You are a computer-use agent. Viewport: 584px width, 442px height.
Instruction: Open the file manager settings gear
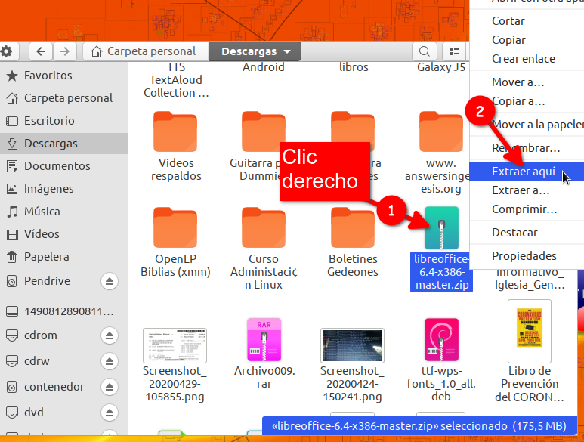(x=6, y=51)
